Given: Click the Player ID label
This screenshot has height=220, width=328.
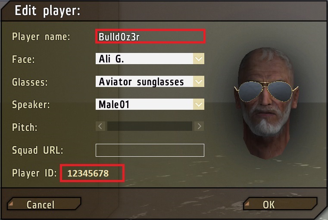Looking at the screenshot, I should (34, 173).
